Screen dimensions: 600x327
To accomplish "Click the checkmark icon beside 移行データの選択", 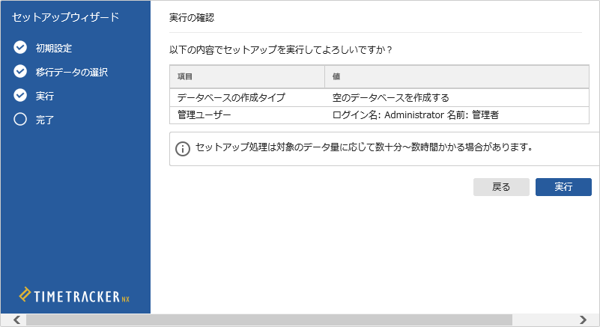I will tap(20, 72).
